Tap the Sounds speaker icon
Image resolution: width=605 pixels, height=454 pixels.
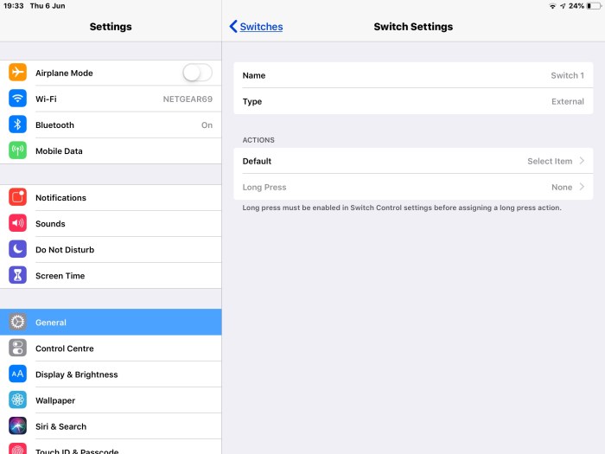17,224
